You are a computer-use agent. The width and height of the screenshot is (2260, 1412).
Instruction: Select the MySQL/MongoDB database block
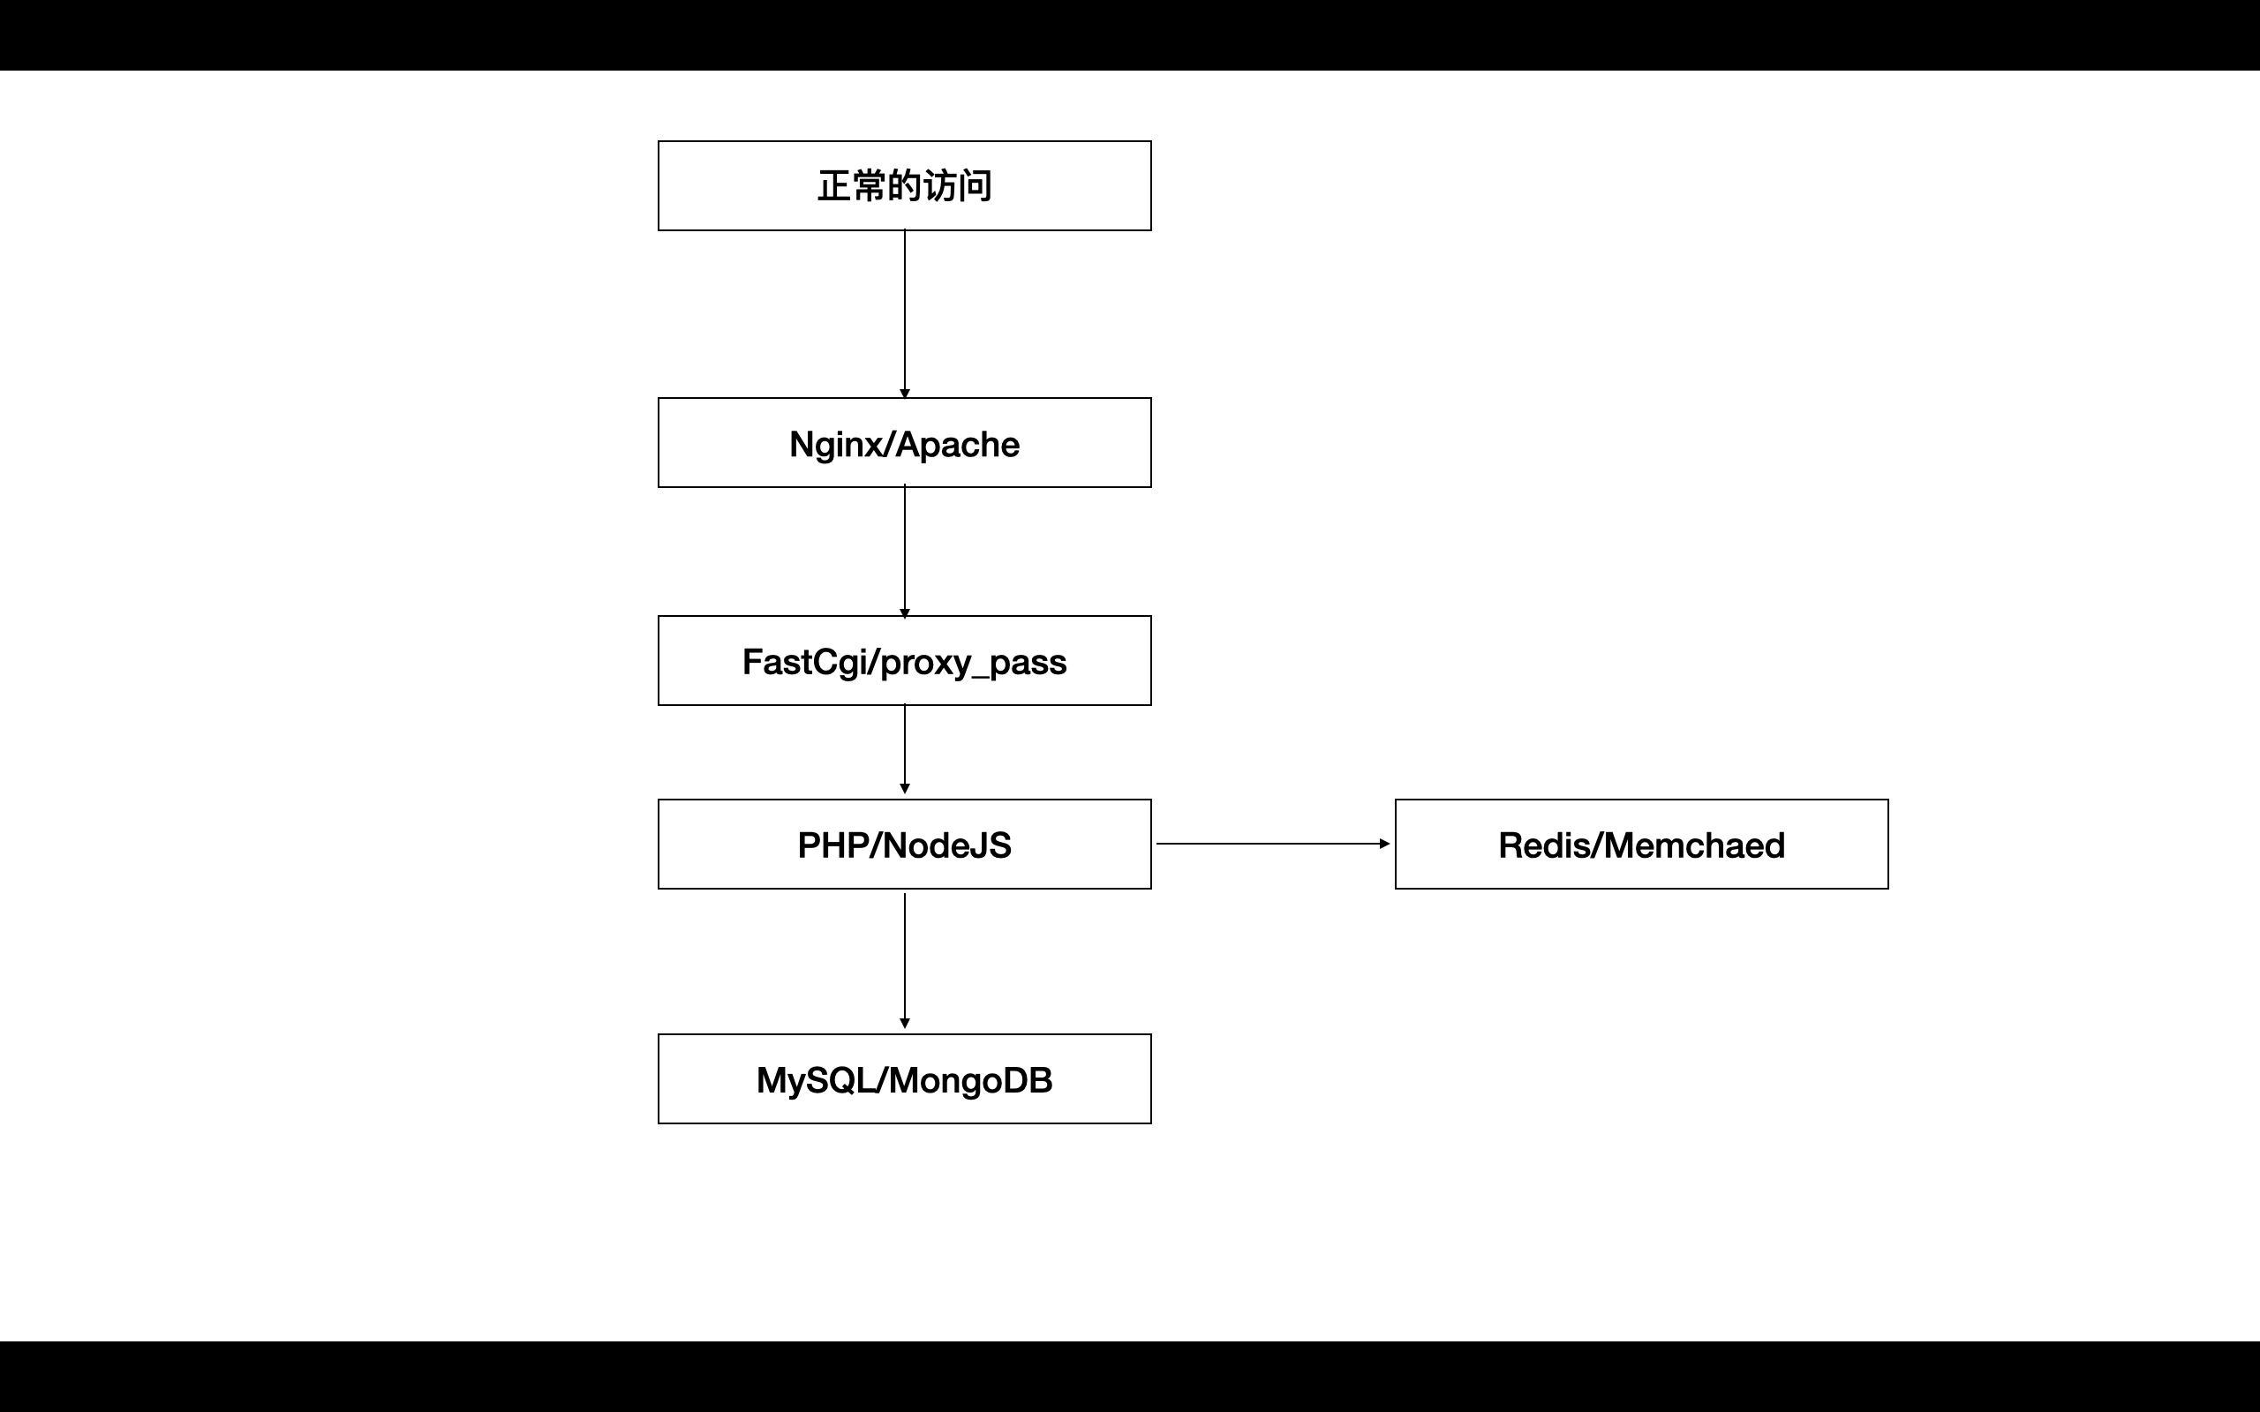(905, 1078)
